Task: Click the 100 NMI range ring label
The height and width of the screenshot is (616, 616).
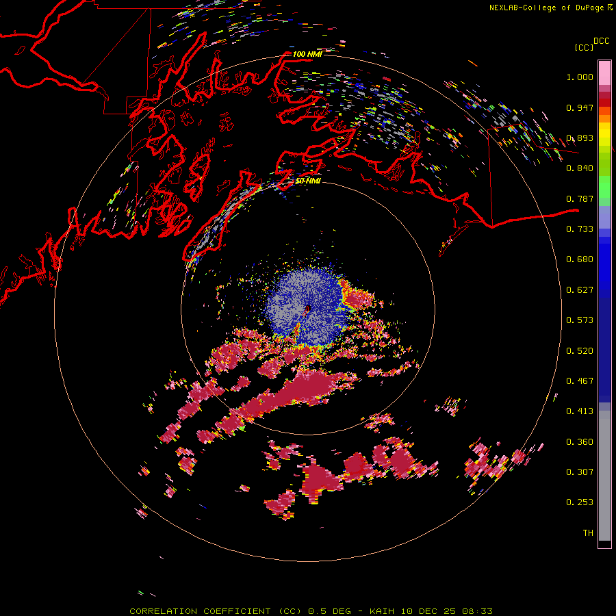Action: 307,54
